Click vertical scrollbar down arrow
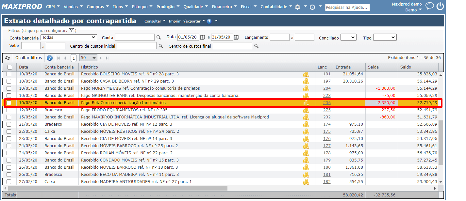466x201 pixels. click(441, 182)
